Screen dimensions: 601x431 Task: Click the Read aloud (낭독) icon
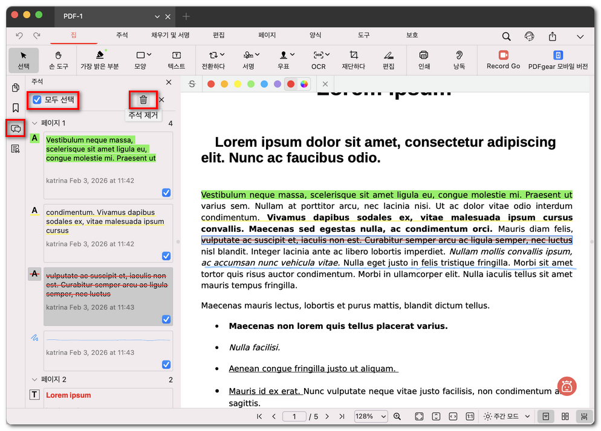point(459,59)
